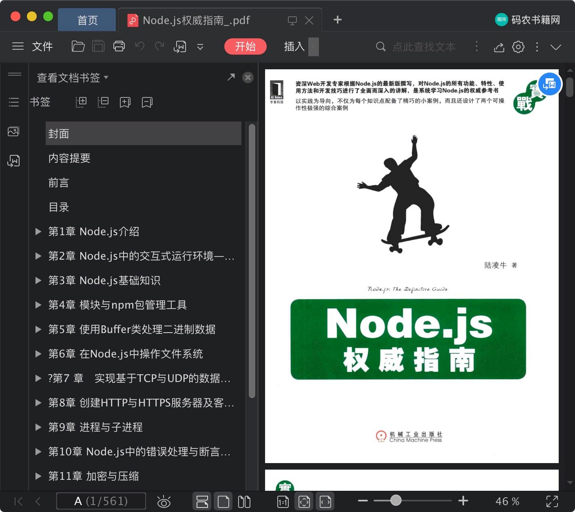Viewport: 575px width, 512px height.
Task: Click the bookmark list vertical scrollbar
Action: [252, 261]
